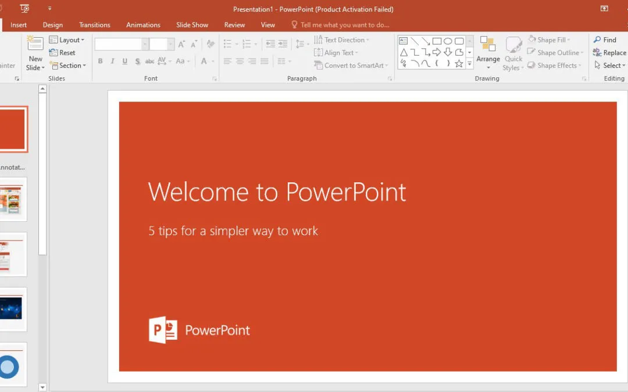This screenshot has width=628, height=392.
Task: Select the Rounded Rectangle shape
Action: (459, 41)
